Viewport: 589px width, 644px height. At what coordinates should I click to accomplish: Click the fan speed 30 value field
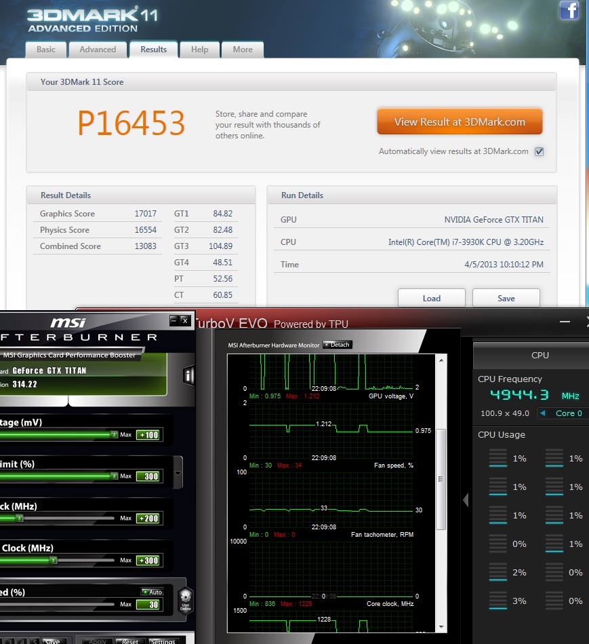pyautogui.click(x=148, y=604)
